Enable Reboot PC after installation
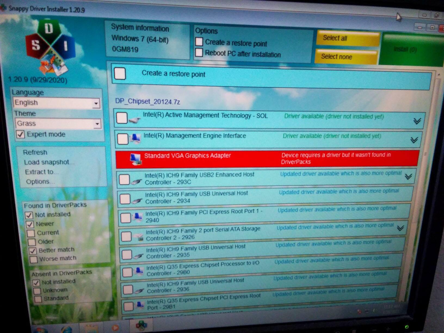444x333 pixels. (199, 52)
